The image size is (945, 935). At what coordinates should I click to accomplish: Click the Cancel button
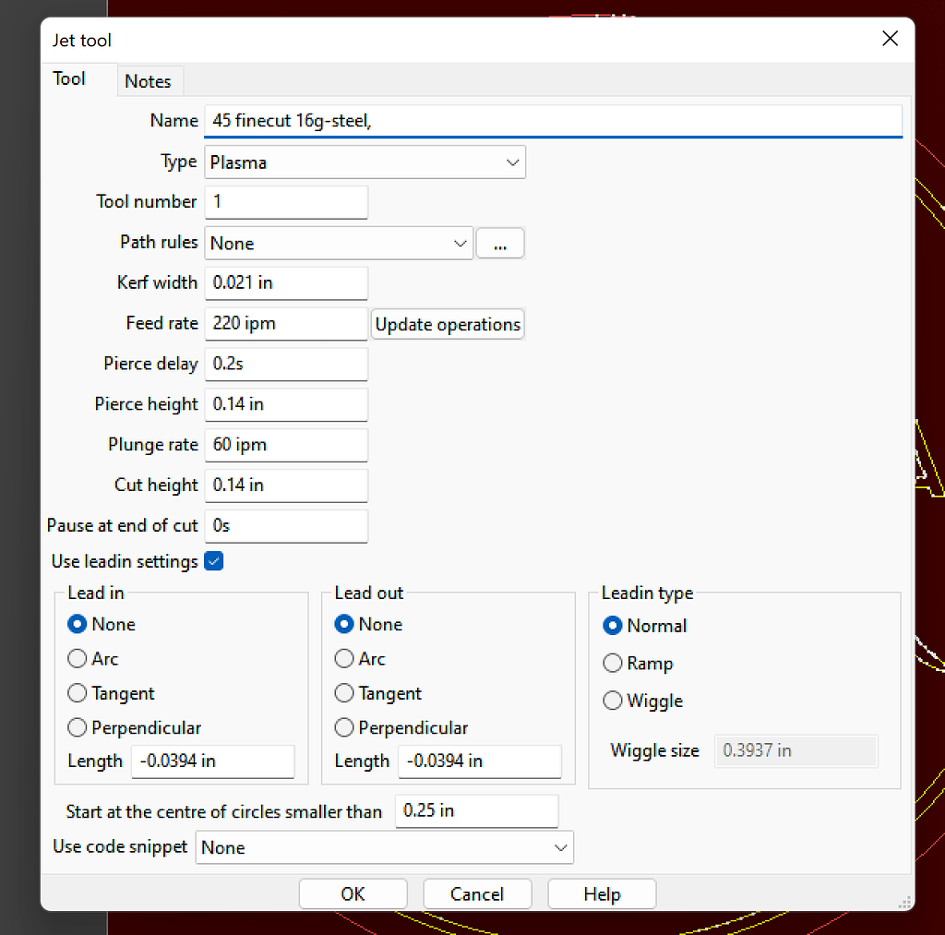[477, 894]
